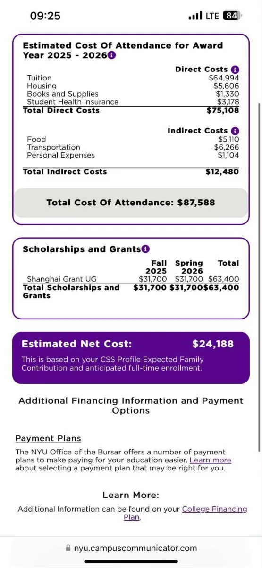Tap info icon beside Award Year 2025 - 2026
262x568 pixels.
click(x=111, y=55)
